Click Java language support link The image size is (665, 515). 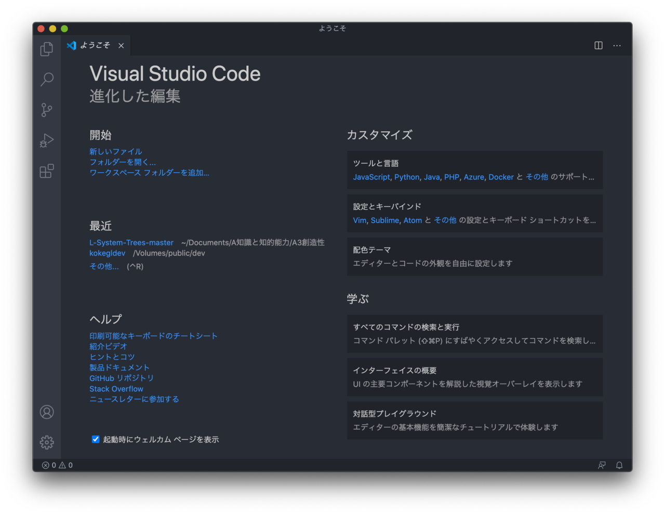click(x=432, y=177)
